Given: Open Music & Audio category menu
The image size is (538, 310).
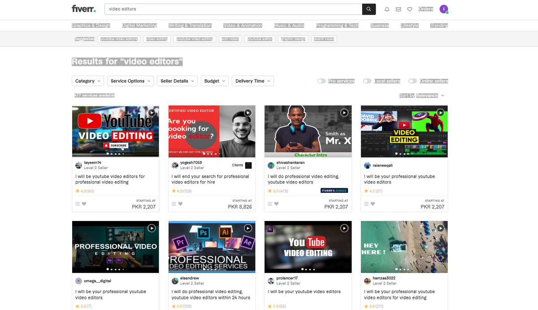Looking at the screenshot, I should pos(289,25).
